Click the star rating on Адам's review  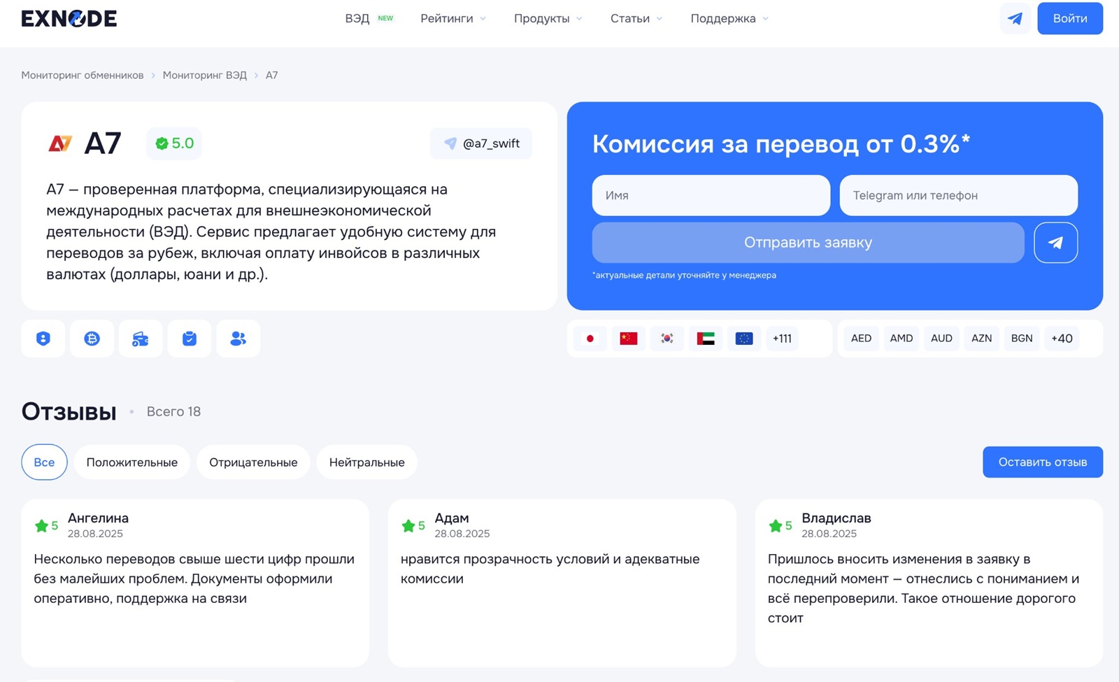click(413, 526)
